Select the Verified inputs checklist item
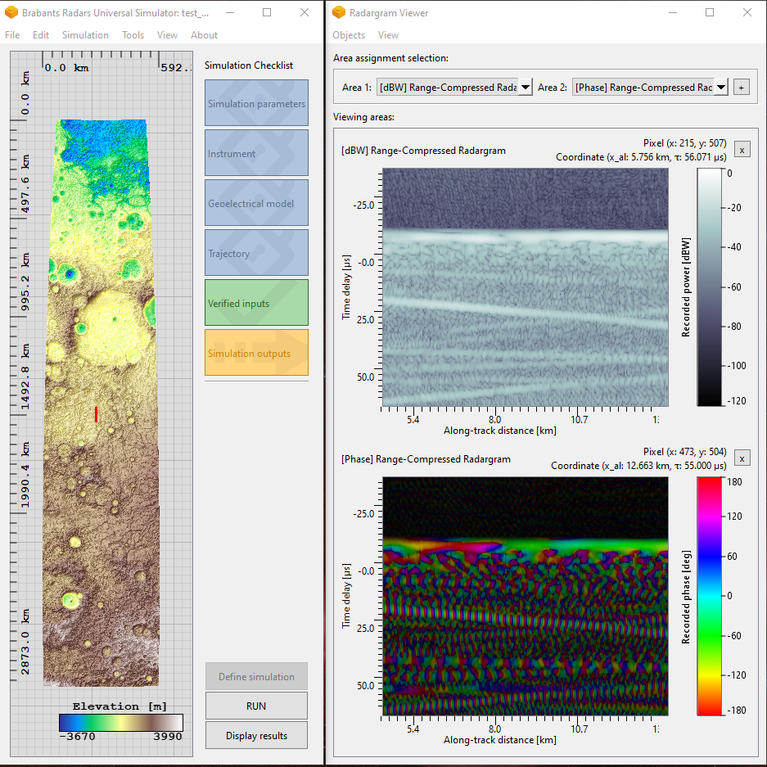This screenshot has width=767, height=767. coord(255,302)
